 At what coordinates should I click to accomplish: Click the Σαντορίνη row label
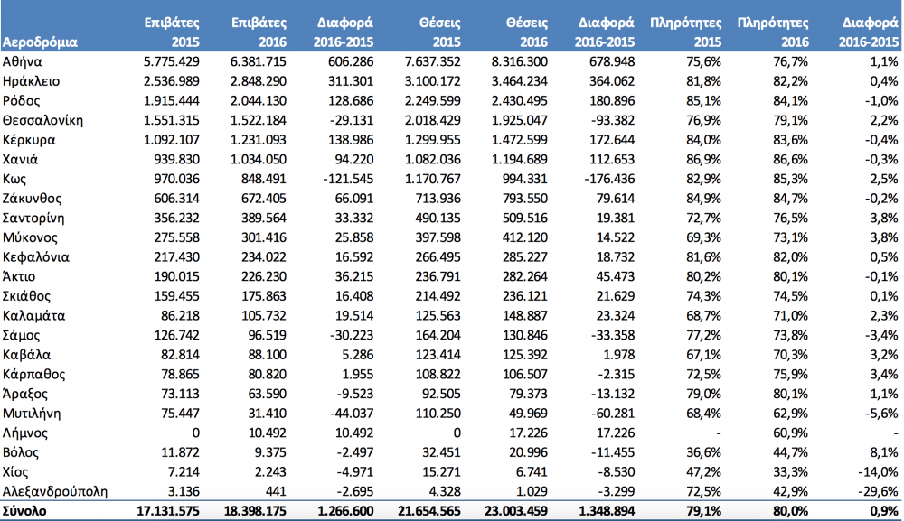click(33, 219)
